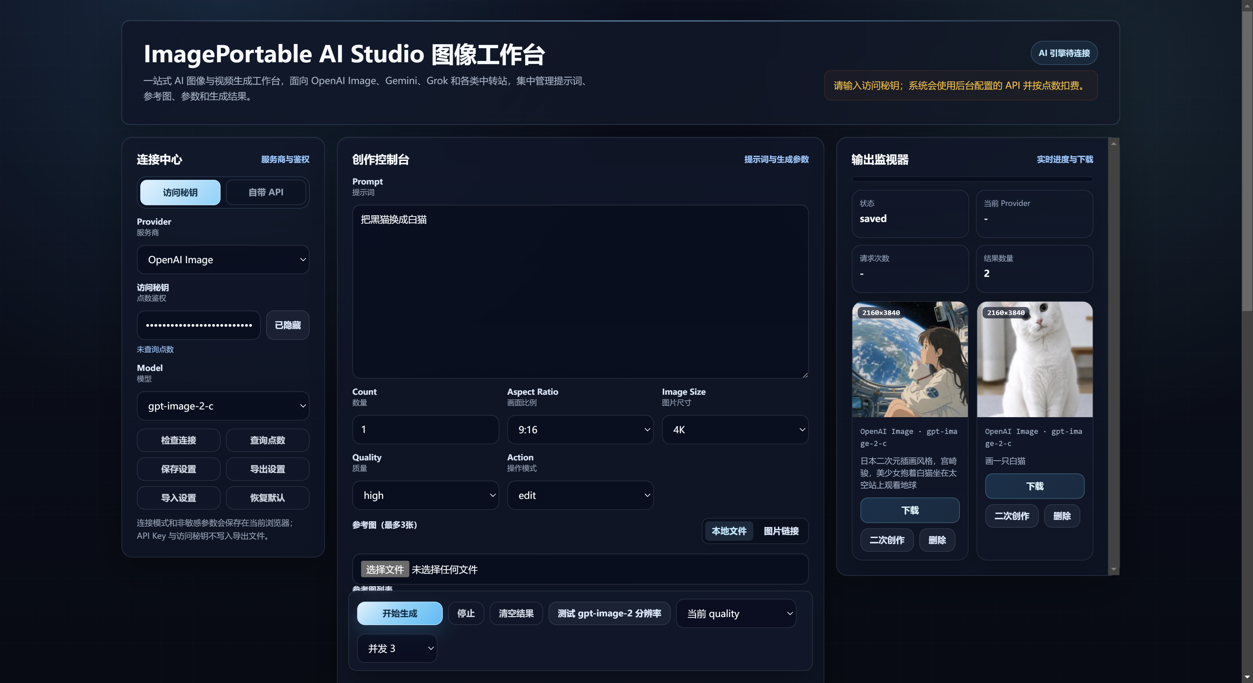Open the anime girl space station thumbnail
Image resolution: width=1253 pixels, height=683 pixels.
(910, 359)
